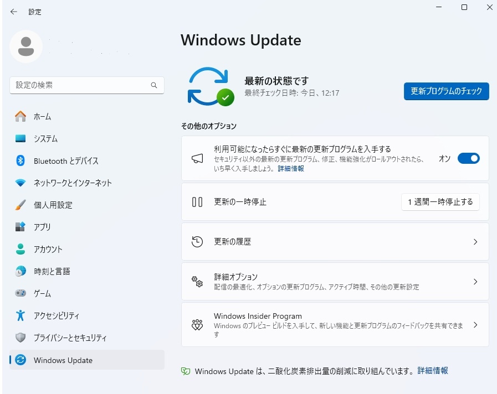Open the アプリ settings page
The image size is (497, 394).
(x=87, y=227)
